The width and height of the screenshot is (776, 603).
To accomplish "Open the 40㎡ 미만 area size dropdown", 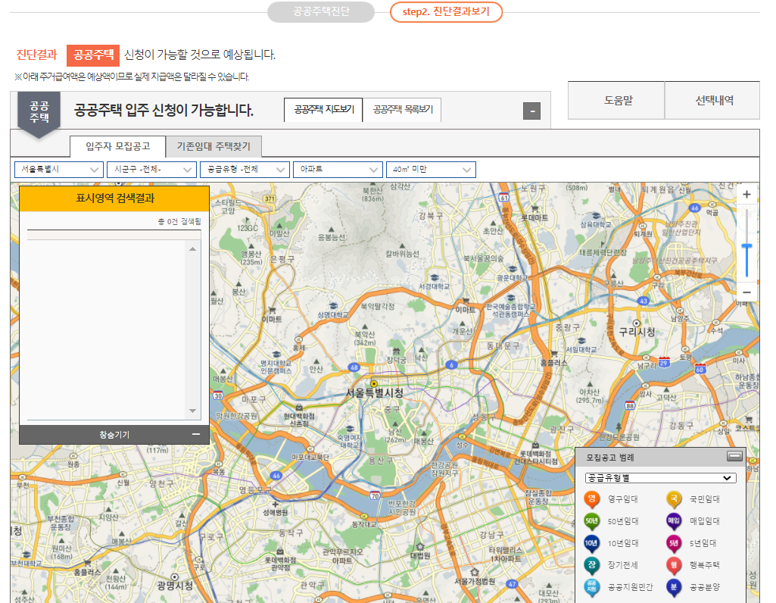I will click(431, 170).
